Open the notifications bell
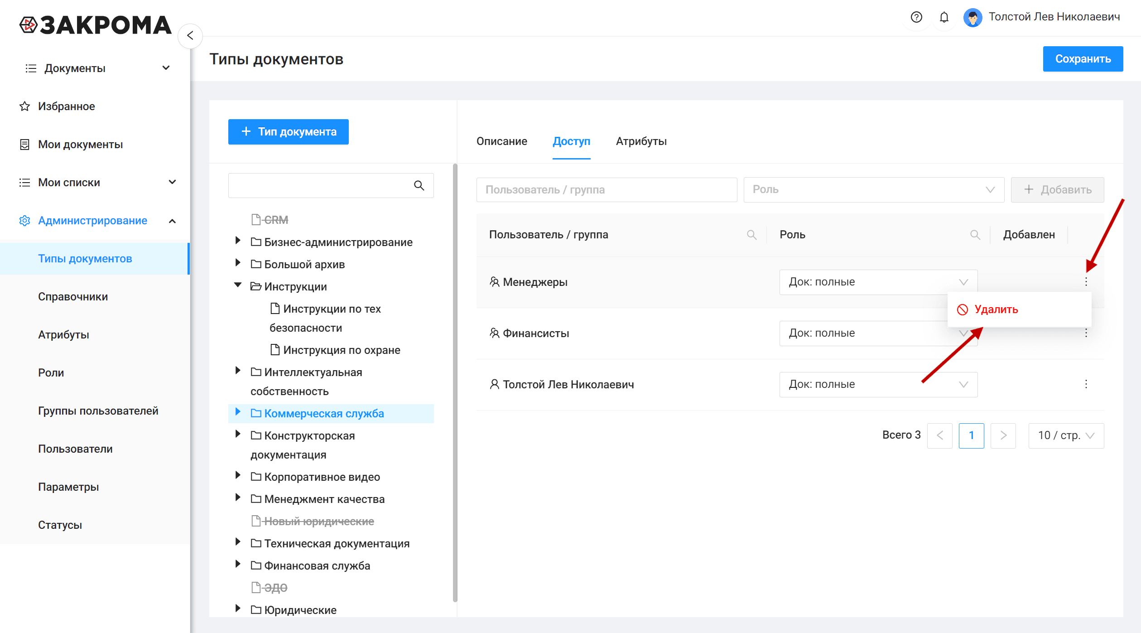Screen dimensions: 1141x633 (x=944, y=17)
